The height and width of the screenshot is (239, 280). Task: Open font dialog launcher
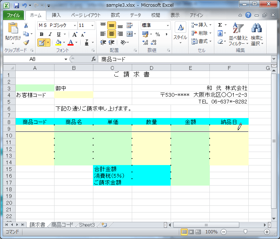click(x=93, y=50)
